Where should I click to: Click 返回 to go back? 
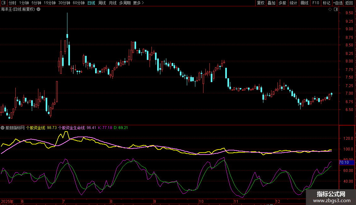(349, 3)
